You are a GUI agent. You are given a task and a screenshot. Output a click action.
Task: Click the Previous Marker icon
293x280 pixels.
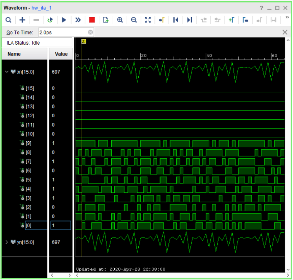pos(245,20)
